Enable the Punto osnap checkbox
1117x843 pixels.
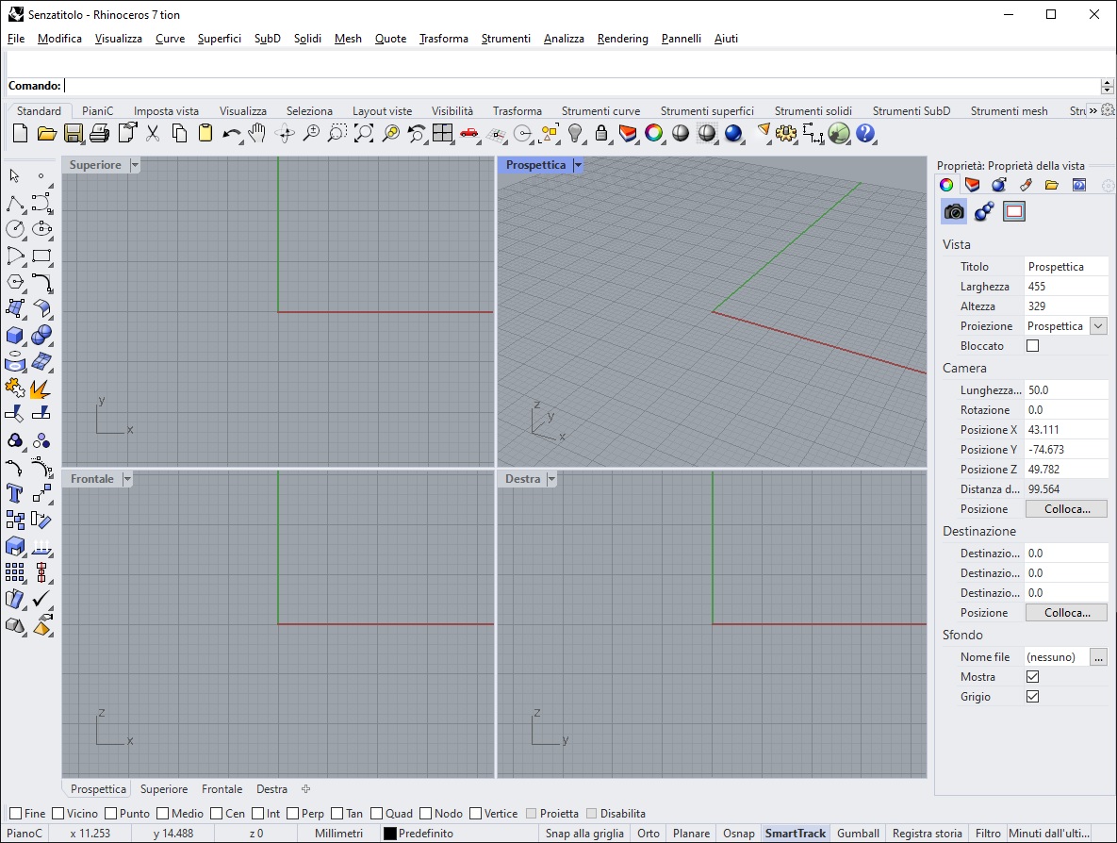tap(110, 813)
